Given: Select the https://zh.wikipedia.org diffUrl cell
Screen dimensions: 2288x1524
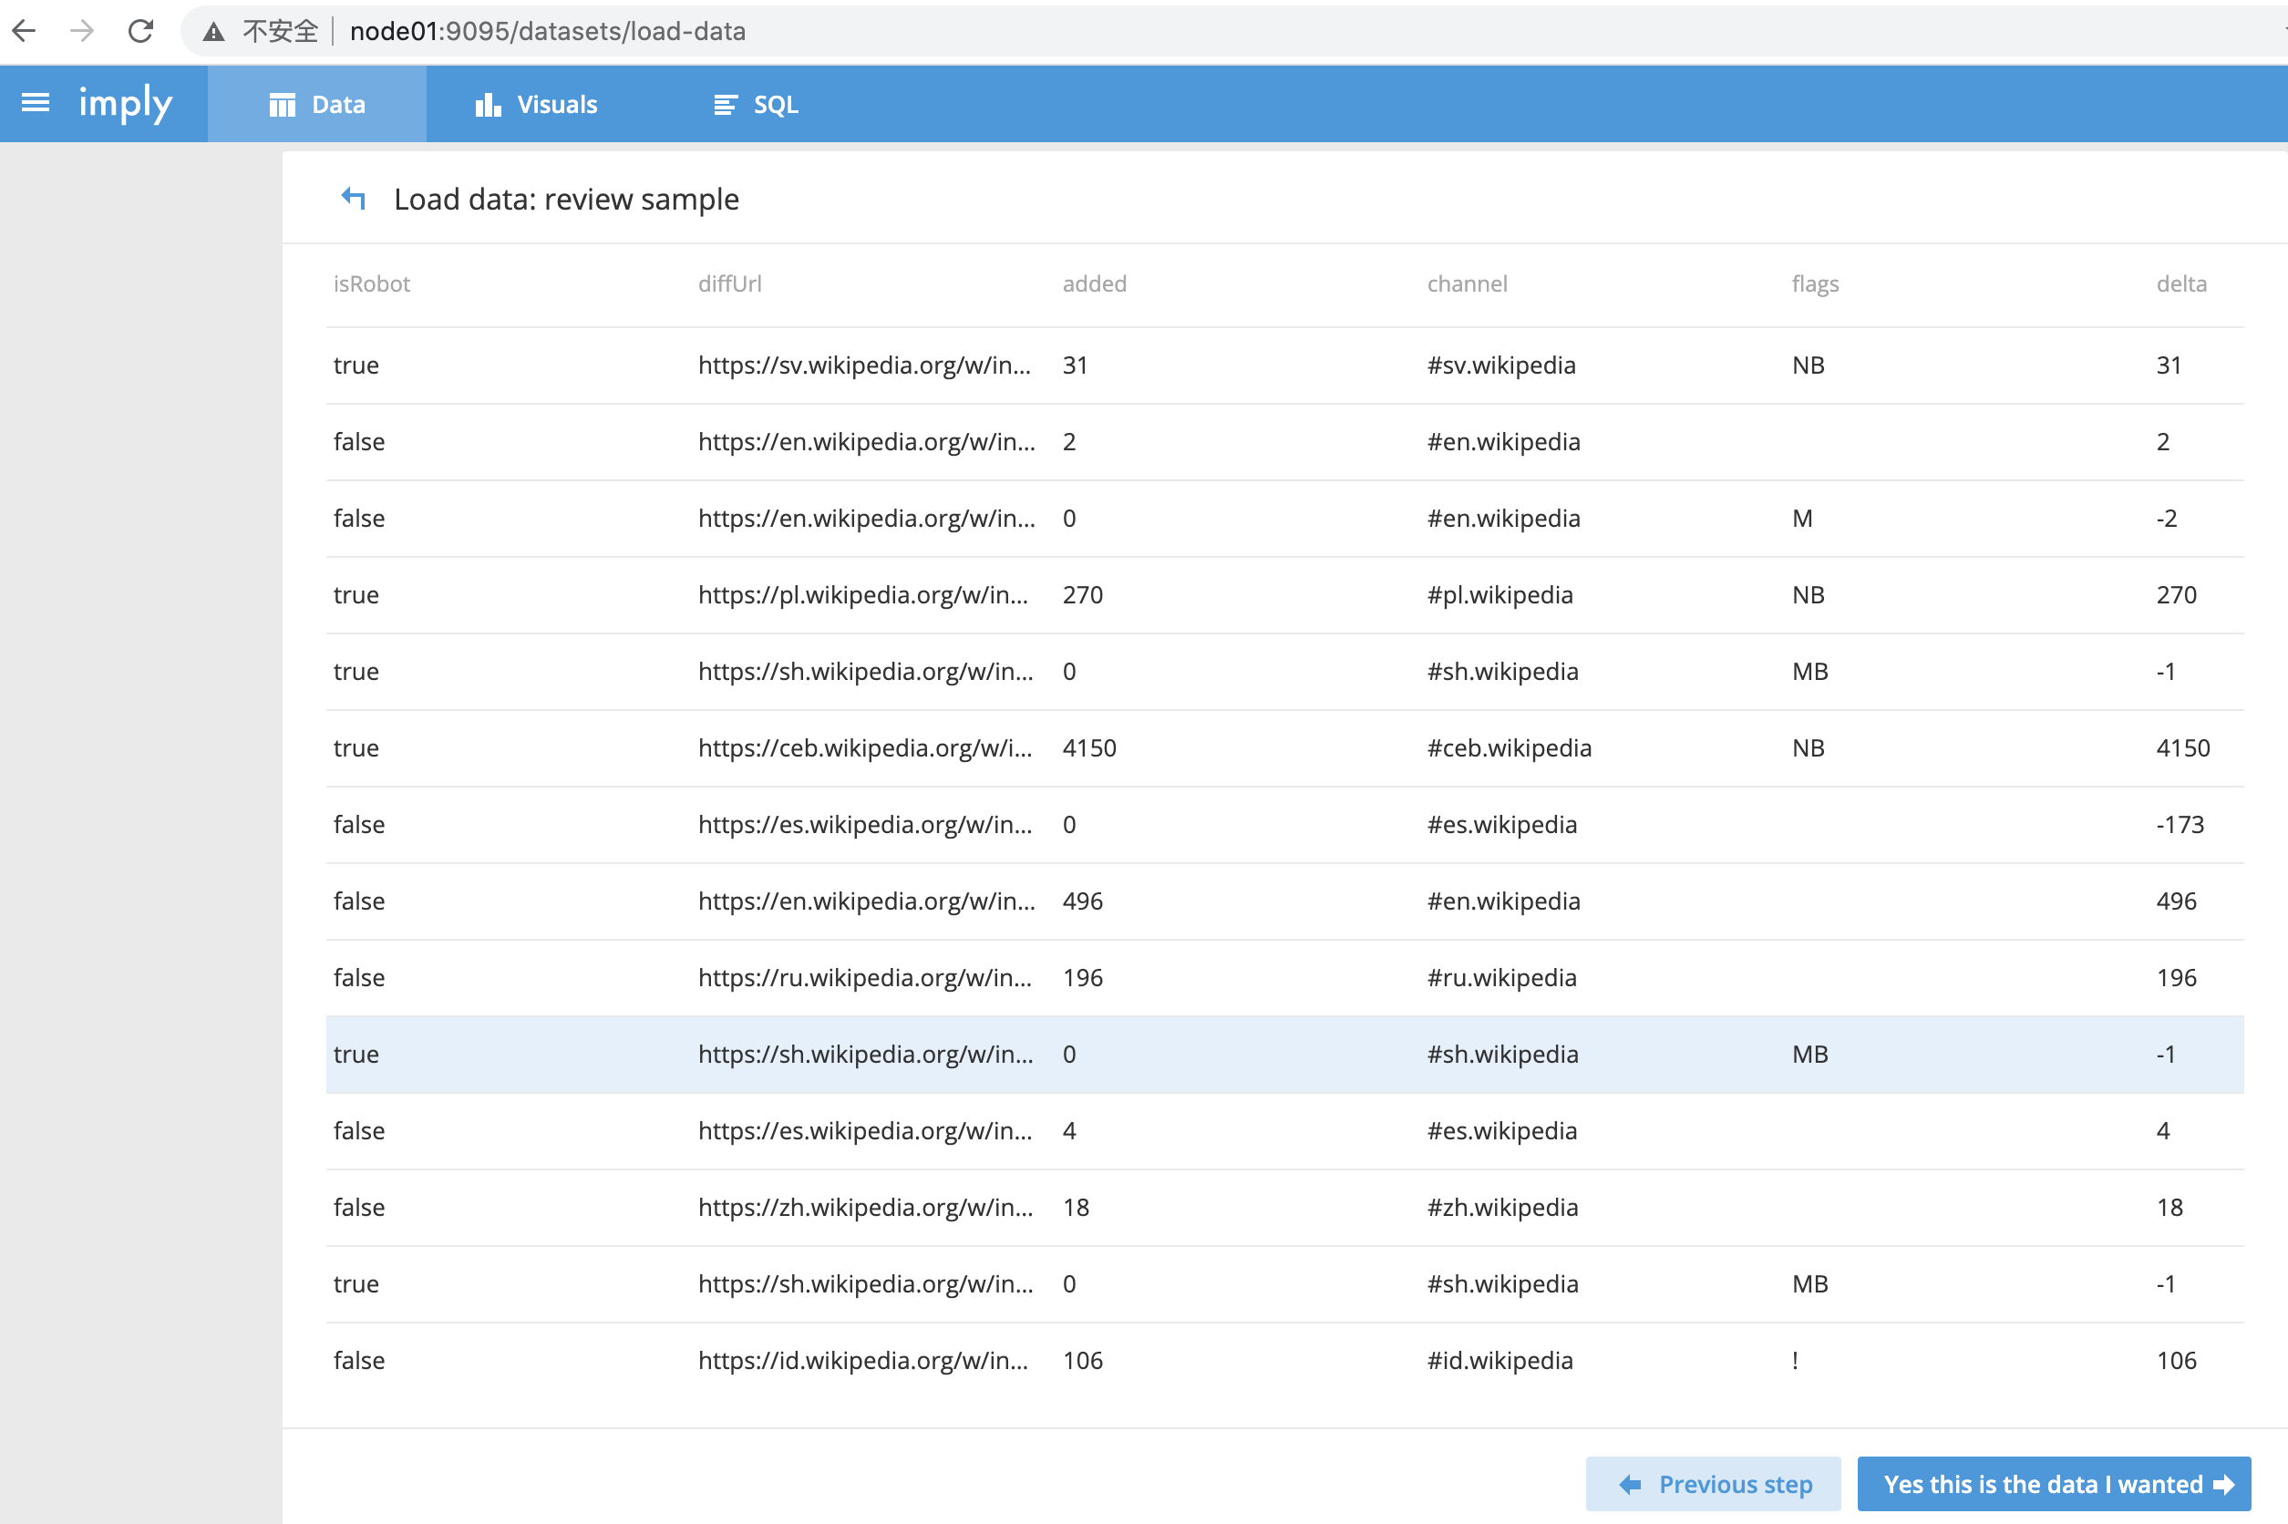Looking at the screenshot, I should coord(865,1207).
